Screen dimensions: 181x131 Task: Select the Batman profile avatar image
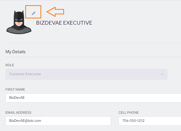tap(19, 22)
